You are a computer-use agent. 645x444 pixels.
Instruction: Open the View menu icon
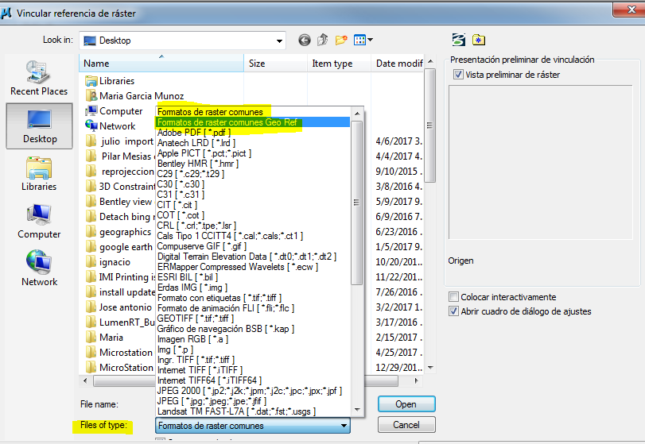tap(363, 40)
